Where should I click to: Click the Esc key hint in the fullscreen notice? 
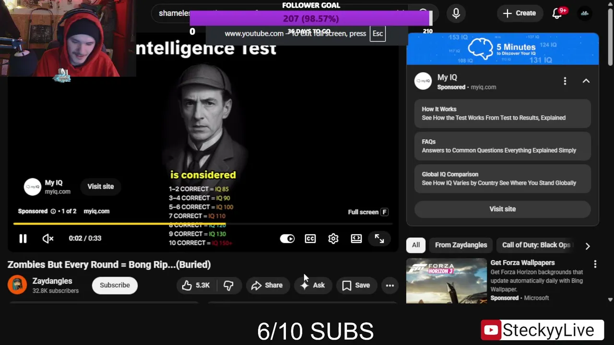(378, 34)
